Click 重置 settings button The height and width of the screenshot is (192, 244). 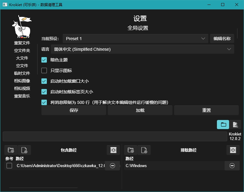point(206,110)
